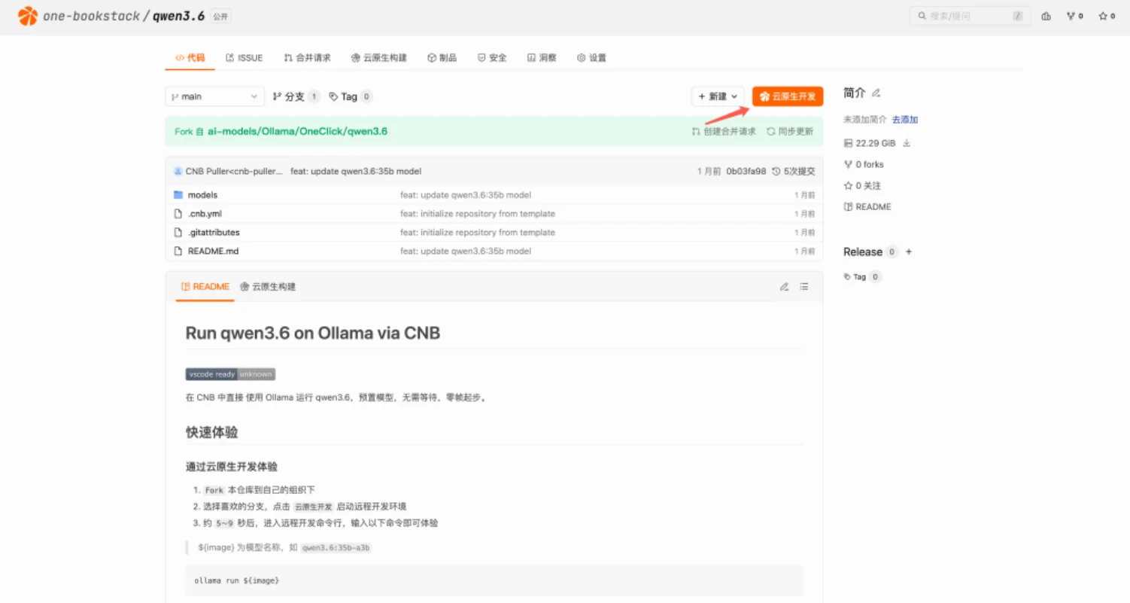
Task: Open the qwen3.6 repository name link
Action: pyautogui.click(x=178, y=16)
